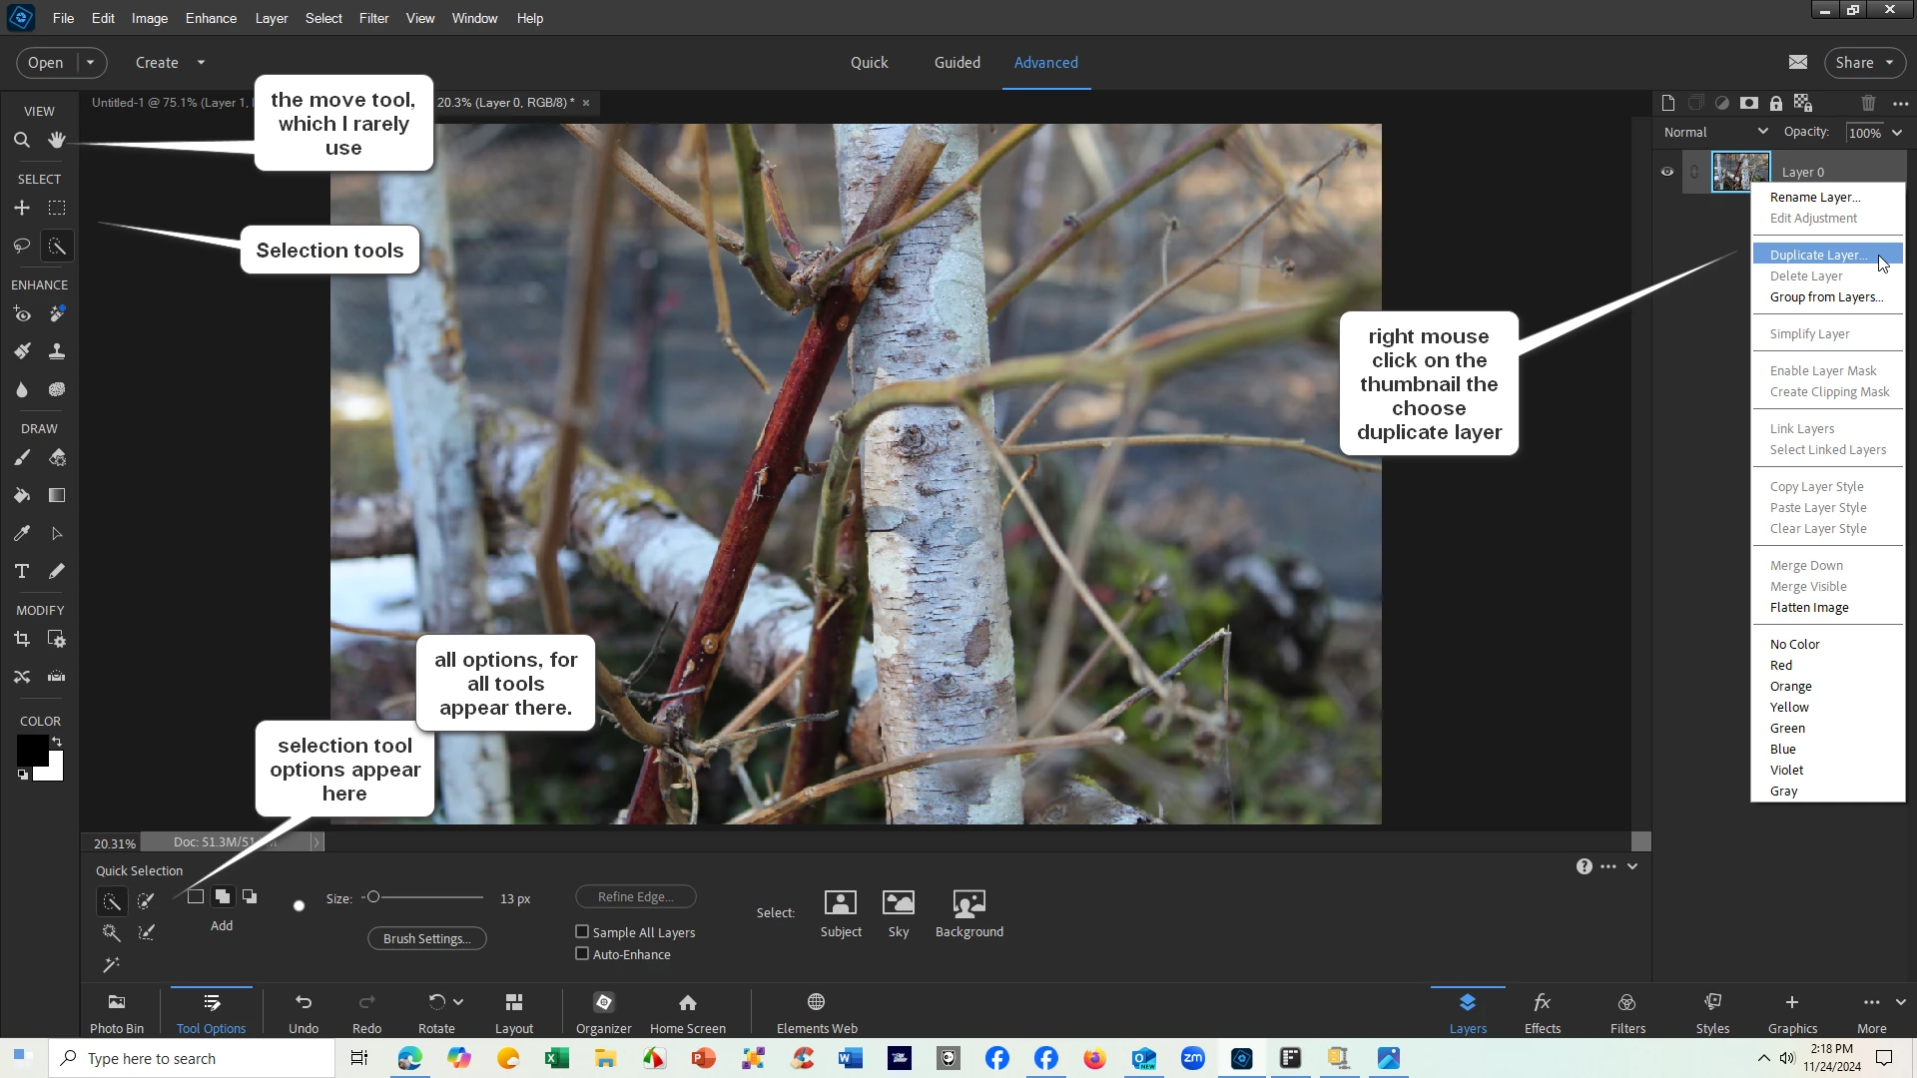Click the Brush Settings button

click(x=426, y=939)
